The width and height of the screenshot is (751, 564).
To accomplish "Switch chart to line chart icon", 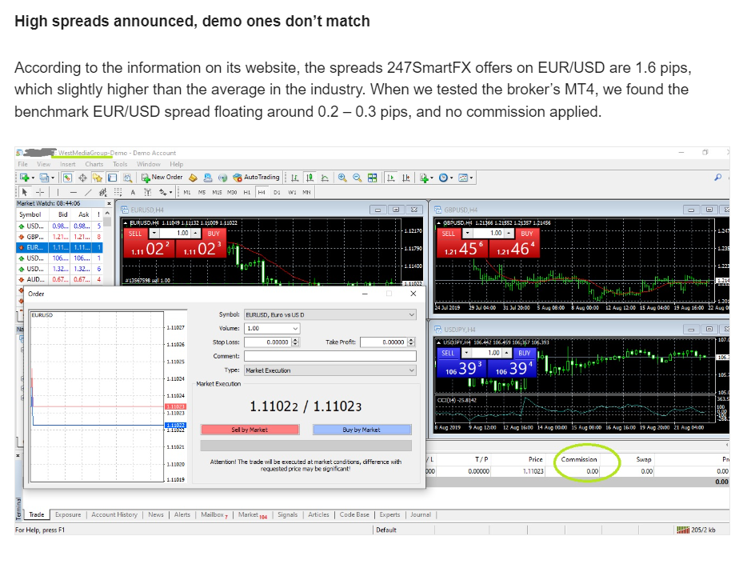I will (x=325, y=178).
